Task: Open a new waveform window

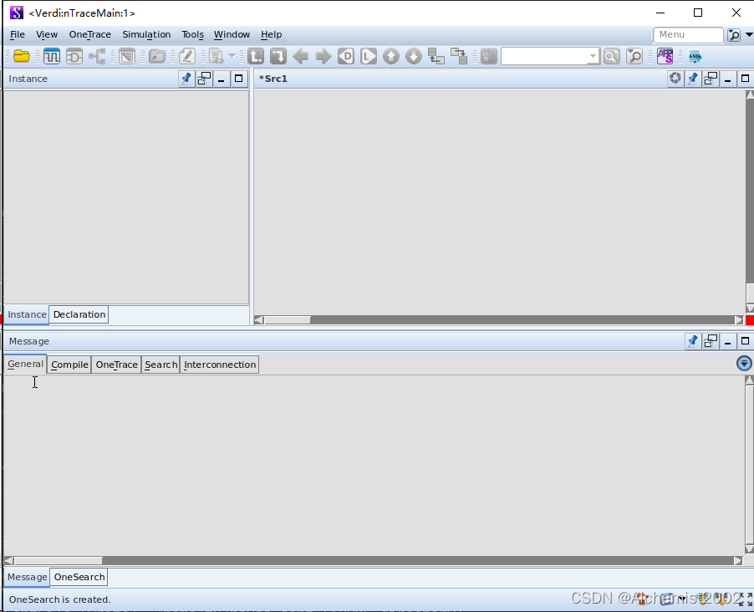Action: [x=52, y=56]
